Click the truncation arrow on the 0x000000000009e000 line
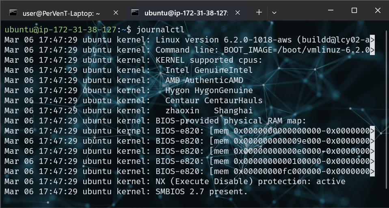The width and height of the screenshot is (389, 208). tap(372, 141)
